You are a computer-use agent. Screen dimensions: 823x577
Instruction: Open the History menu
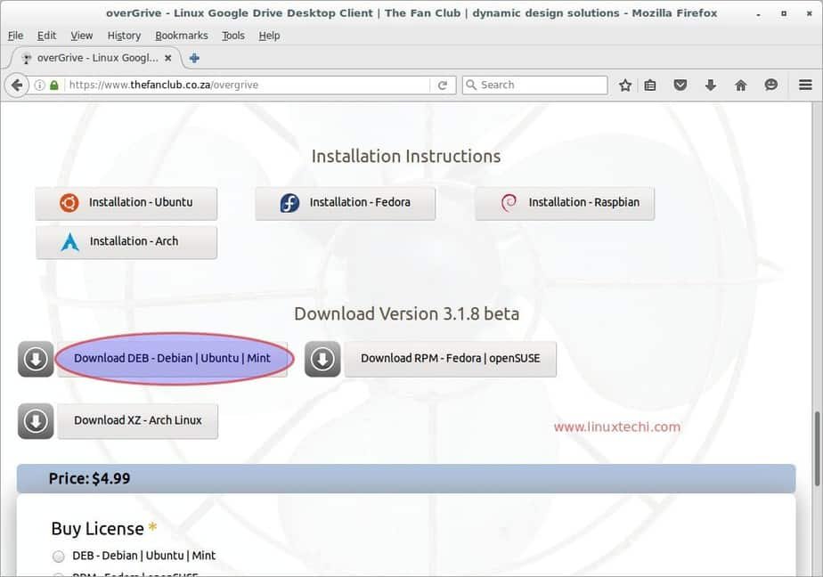[124, 35]
